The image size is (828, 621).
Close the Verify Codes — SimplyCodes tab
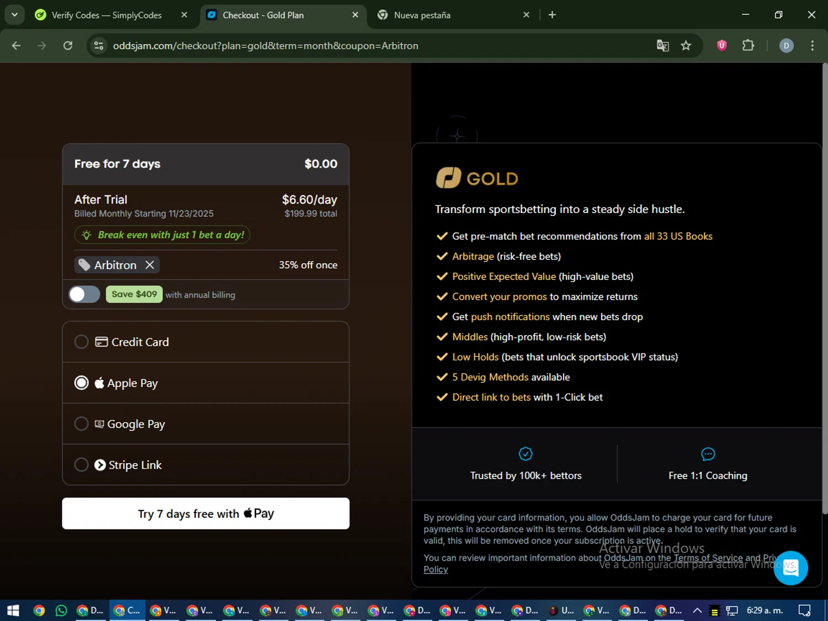(x=184, y=15)
